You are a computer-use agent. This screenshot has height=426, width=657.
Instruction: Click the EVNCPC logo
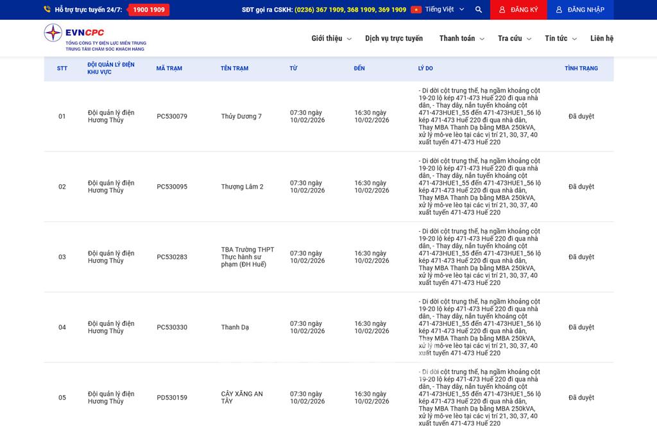tap(94, 38)
